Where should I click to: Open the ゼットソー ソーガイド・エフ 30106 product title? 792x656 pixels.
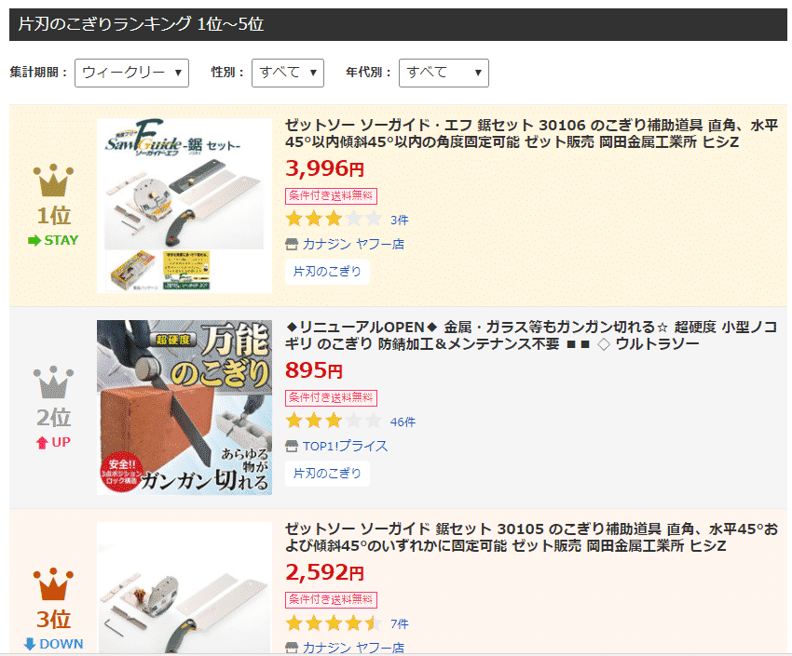click(x=531, y=134)
